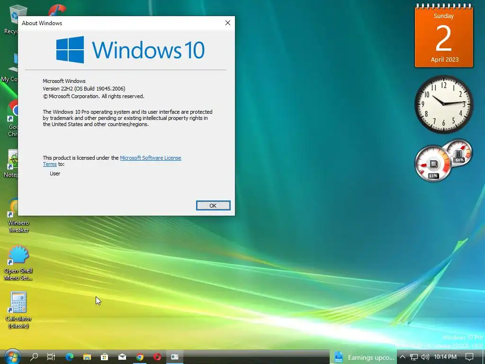The width and height of the screenshot is (485, 364).
Task: Open the Mail app from the taskbar
Action: (x=122, y=357)
